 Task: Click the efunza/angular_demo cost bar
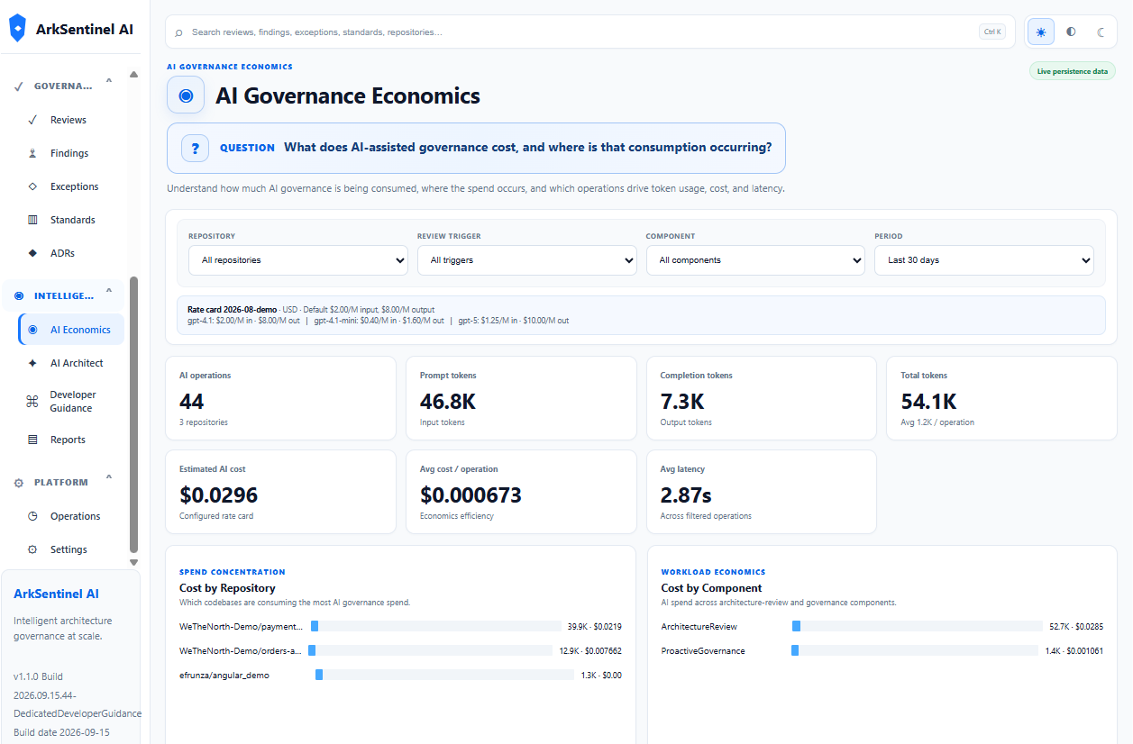(444, 675)
